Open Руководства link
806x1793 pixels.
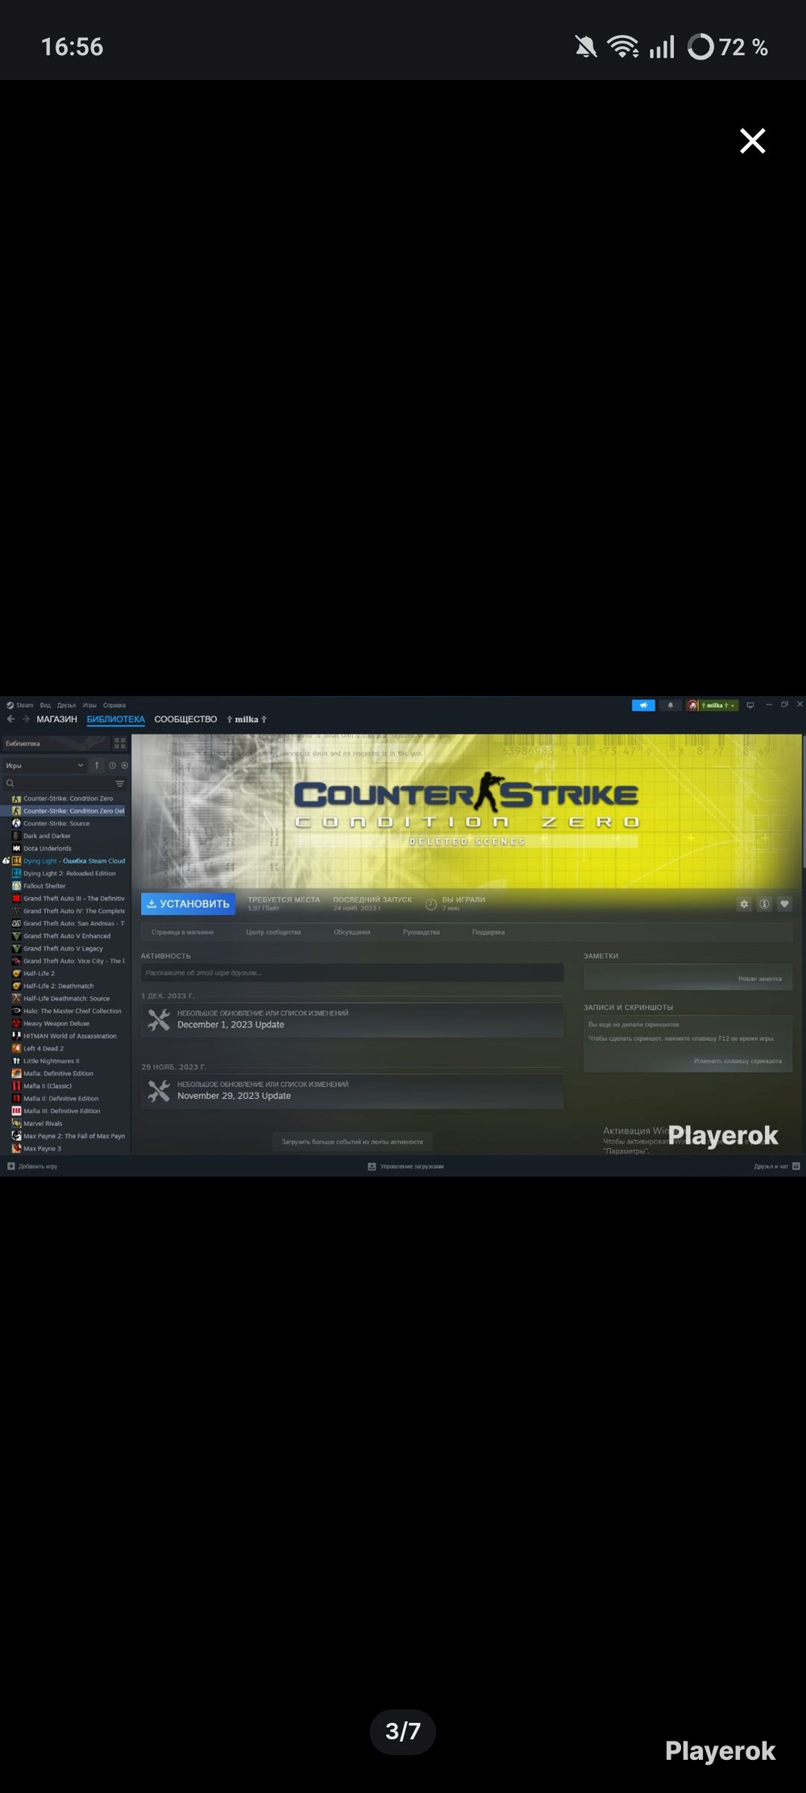point(422,932)
